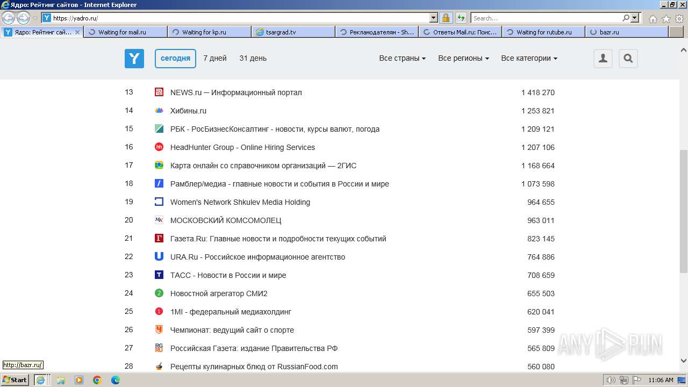
Task: Click the РБК favicon in row 15
Action: pos(159,129)
